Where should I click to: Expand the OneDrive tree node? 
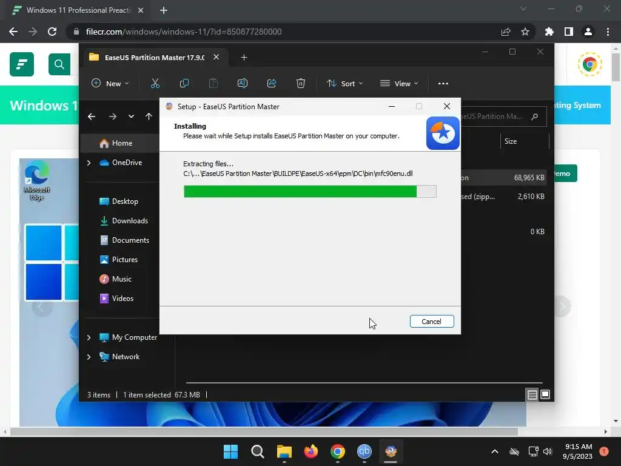click(x=89, y=163)
